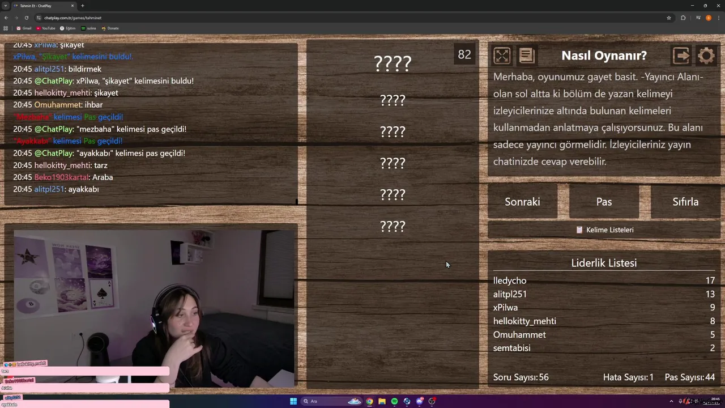View site information icon in address bar
The height and width of the screenshot is (408, 725).
tap(39, 18)
